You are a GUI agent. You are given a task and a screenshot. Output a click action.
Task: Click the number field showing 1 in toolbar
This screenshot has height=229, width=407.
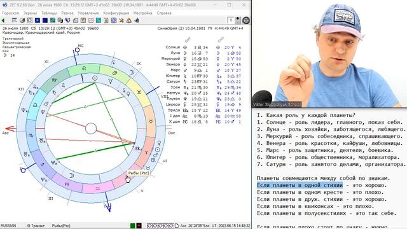pyautogui.click(x=230, y=20)
